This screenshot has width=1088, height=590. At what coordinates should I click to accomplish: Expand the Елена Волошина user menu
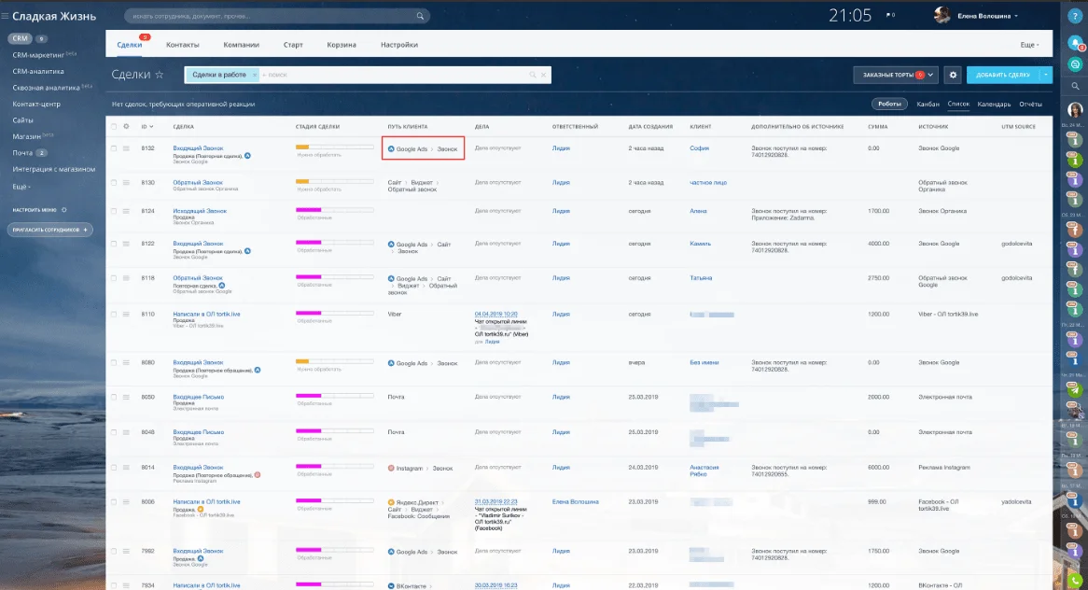tap(1016, 16)
